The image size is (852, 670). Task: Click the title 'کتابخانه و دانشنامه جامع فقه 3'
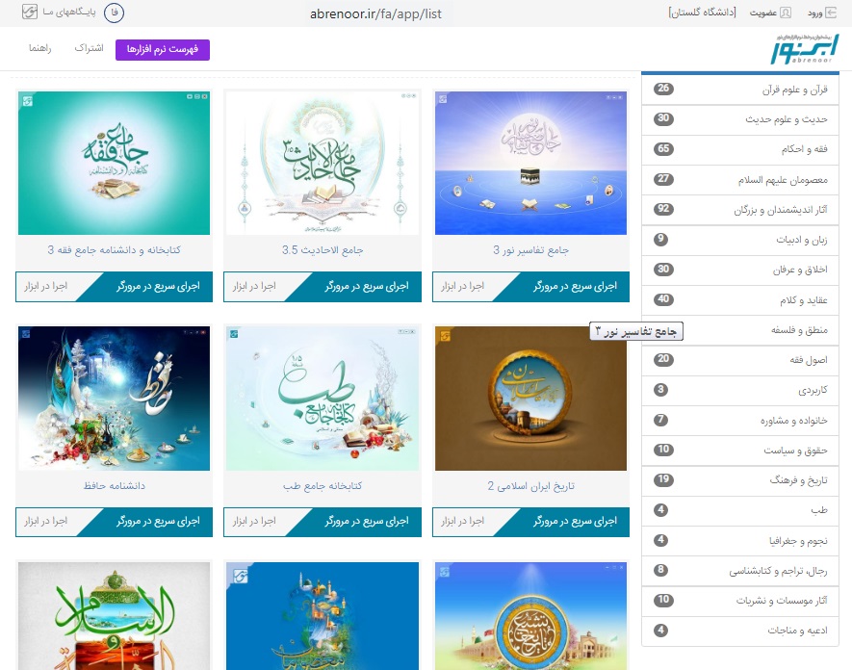(x=115, y=250)
